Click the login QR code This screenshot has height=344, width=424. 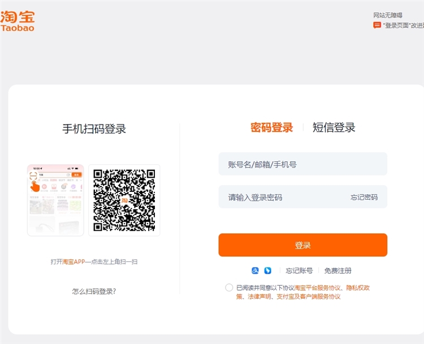coord(124,200)
